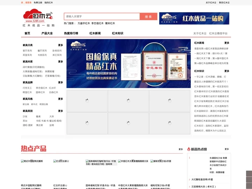Expand 更多 next to 家具风格

point(61,99)
